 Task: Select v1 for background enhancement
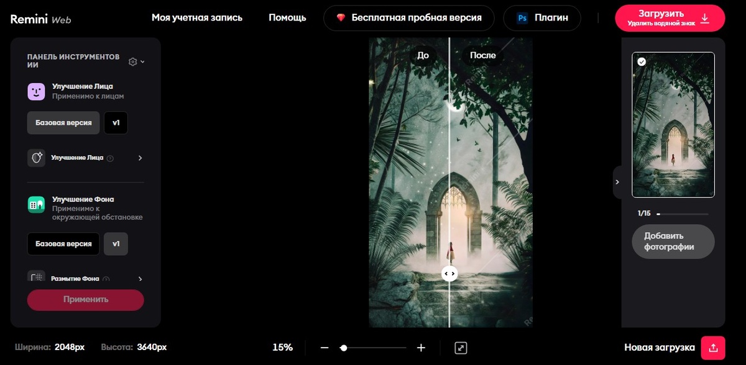[116, 244]
